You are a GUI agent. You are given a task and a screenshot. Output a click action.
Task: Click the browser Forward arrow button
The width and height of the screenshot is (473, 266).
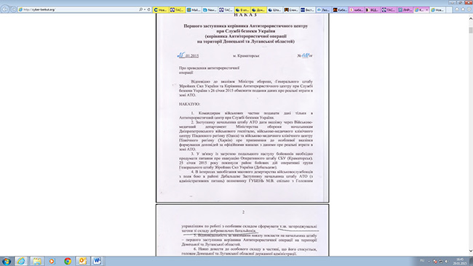tap(13, 9)
